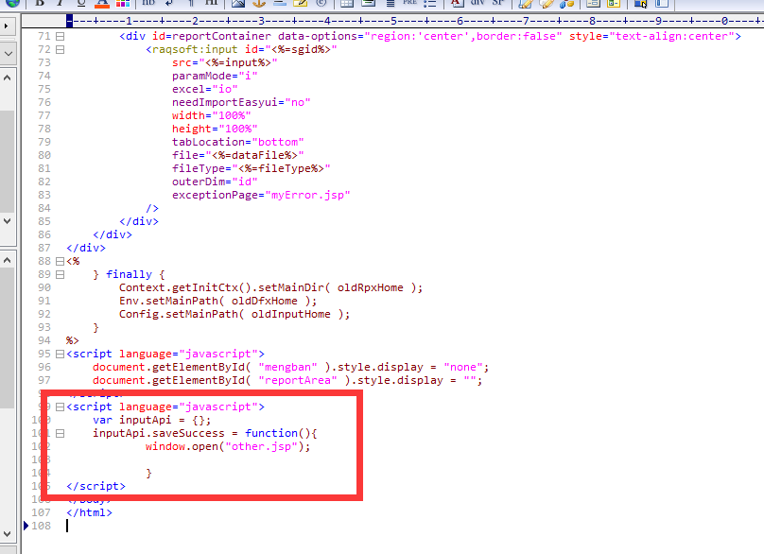Screen dimensions: 764x554
Task: Click 'Config.setMainPath( oldInputHome );' line
Action: tap(234, 314)
